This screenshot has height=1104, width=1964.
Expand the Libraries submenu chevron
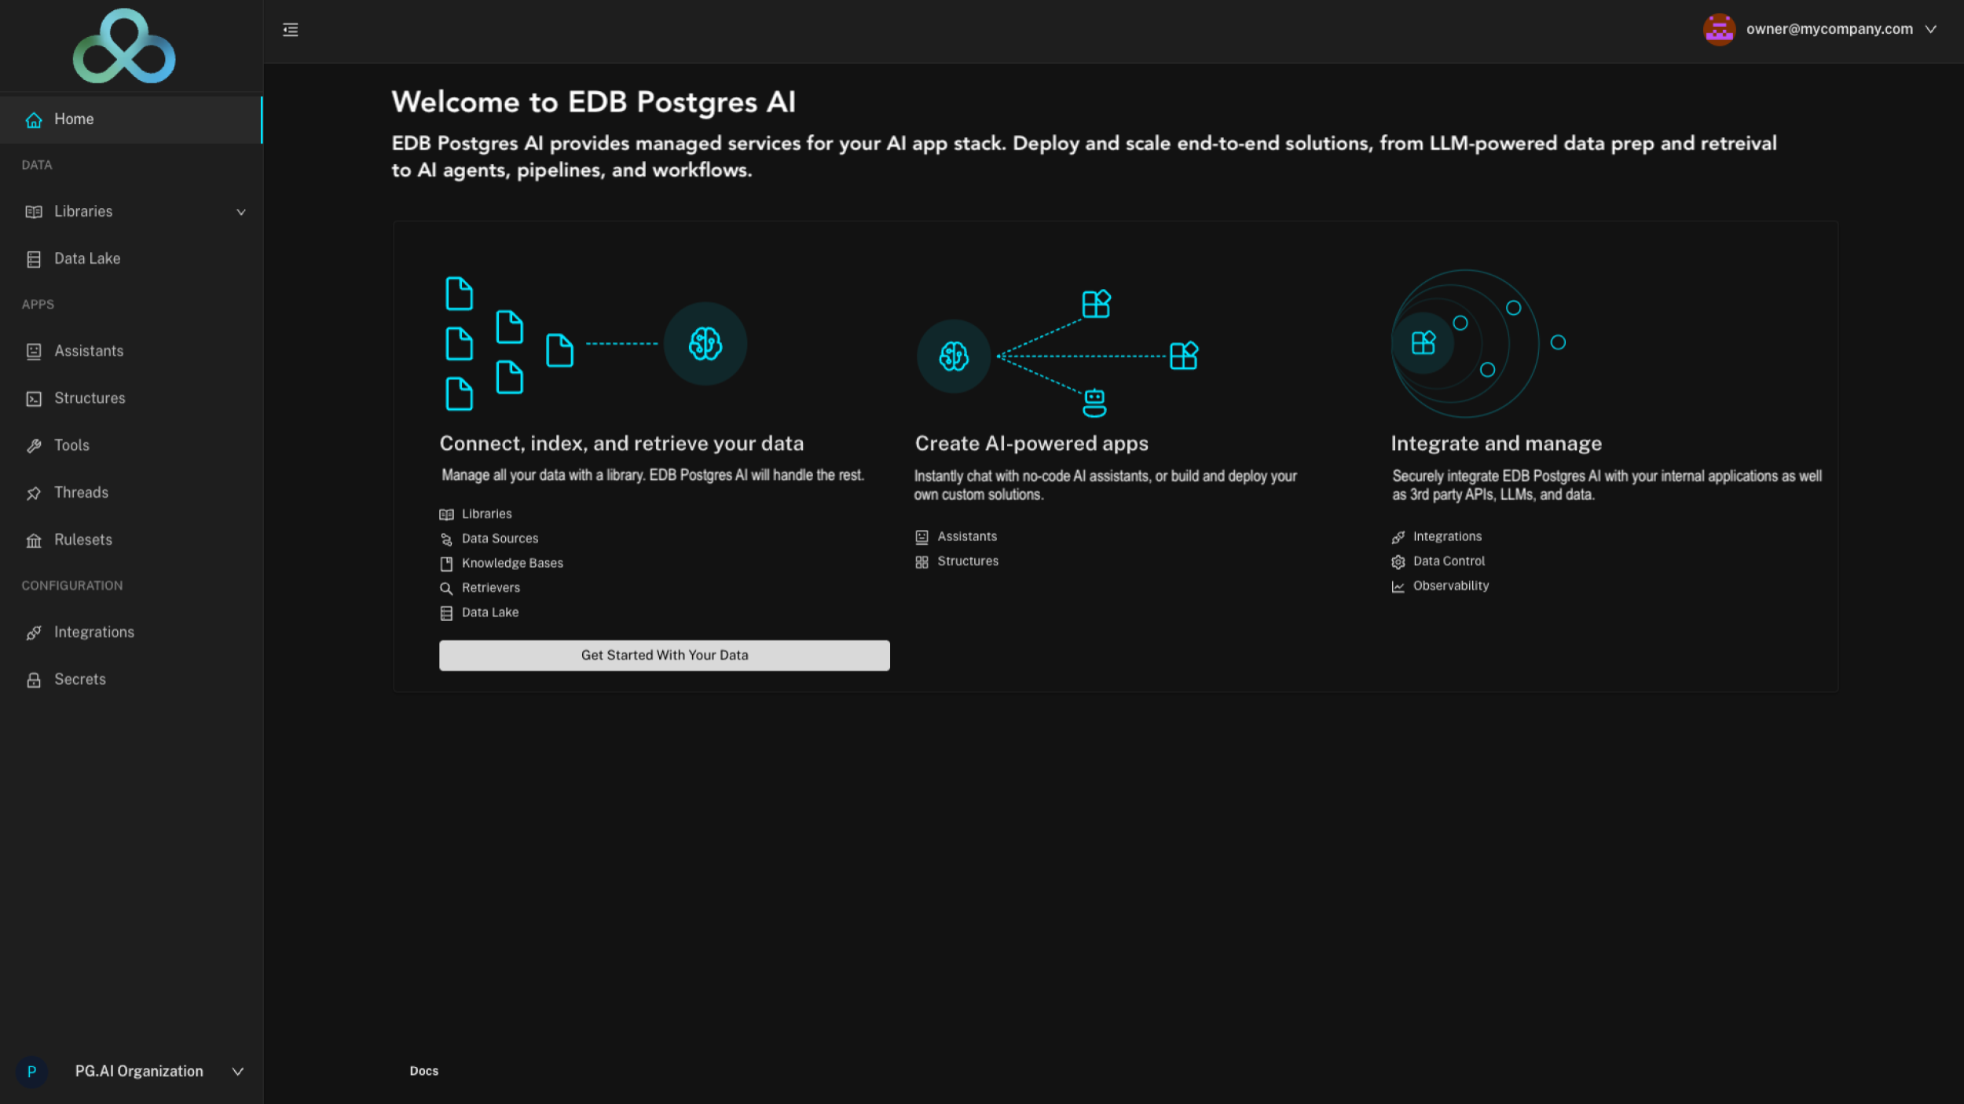point(241,212)
